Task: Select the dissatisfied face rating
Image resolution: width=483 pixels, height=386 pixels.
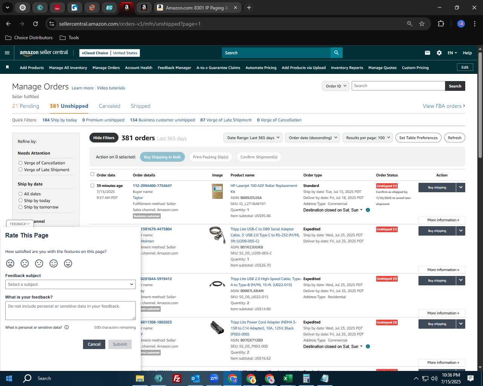Action: tap(25, 263)
